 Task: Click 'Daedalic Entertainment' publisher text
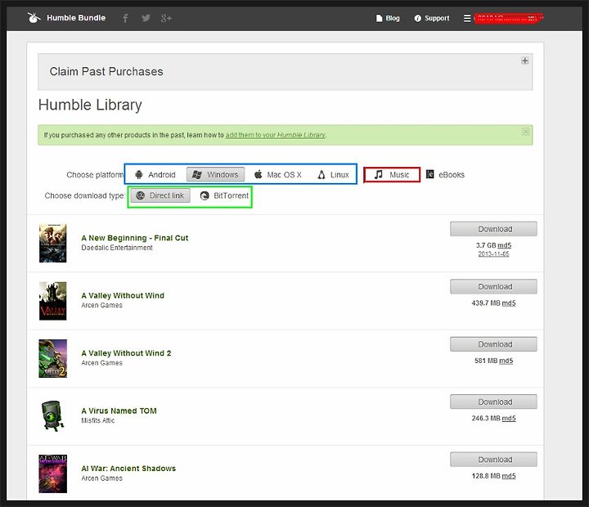[117, 248]
